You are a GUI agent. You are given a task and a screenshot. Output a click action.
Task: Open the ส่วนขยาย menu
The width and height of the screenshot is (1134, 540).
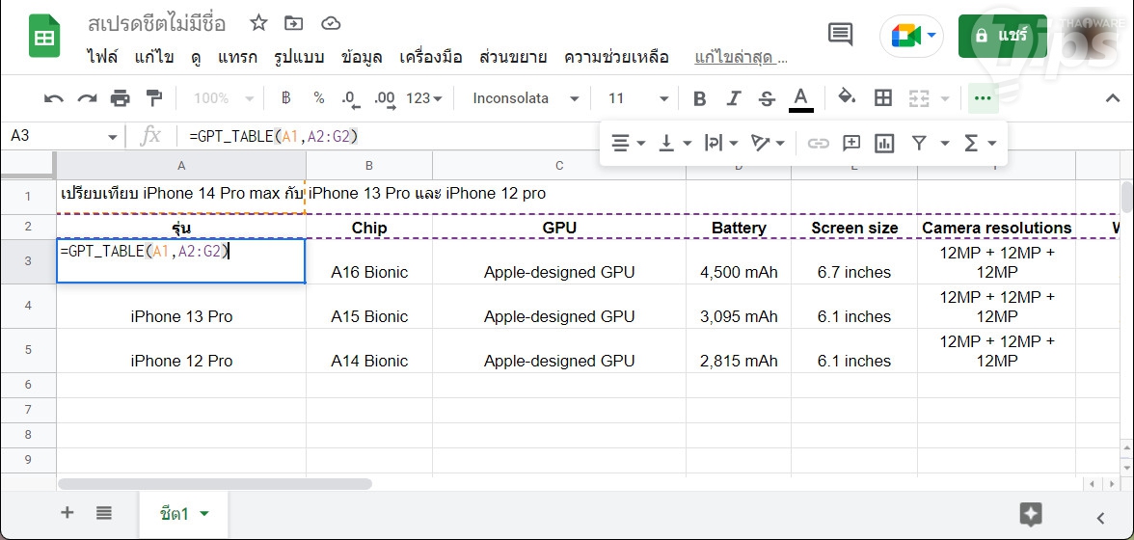pos(513,57)
